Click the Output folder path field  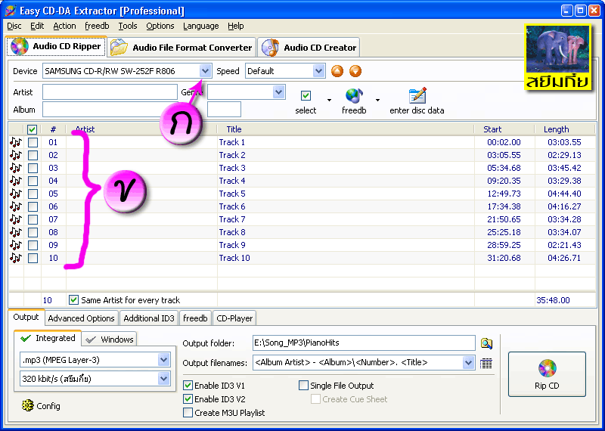(364, 343)
